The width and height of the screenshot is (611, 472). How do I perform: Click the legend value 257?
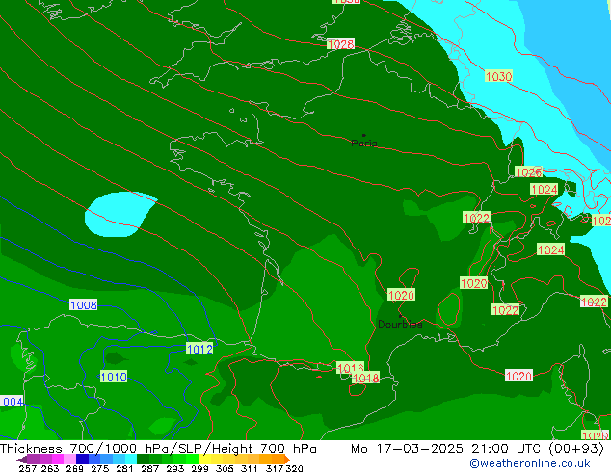tap(28, 468)
